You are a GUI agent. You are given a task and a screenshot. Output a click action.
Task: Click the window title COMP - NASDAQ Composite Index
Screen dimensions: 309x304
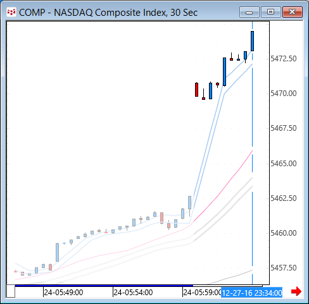coord(108,13)
